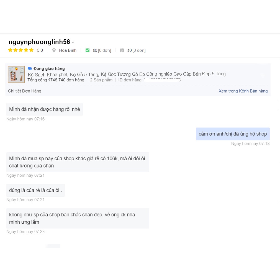280x280 pixels.
Task: Click the Hòa Bình location pin icon
Action: coord(54,50)
